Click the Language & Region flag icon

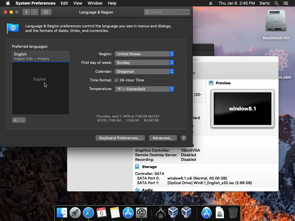point(13,28)
